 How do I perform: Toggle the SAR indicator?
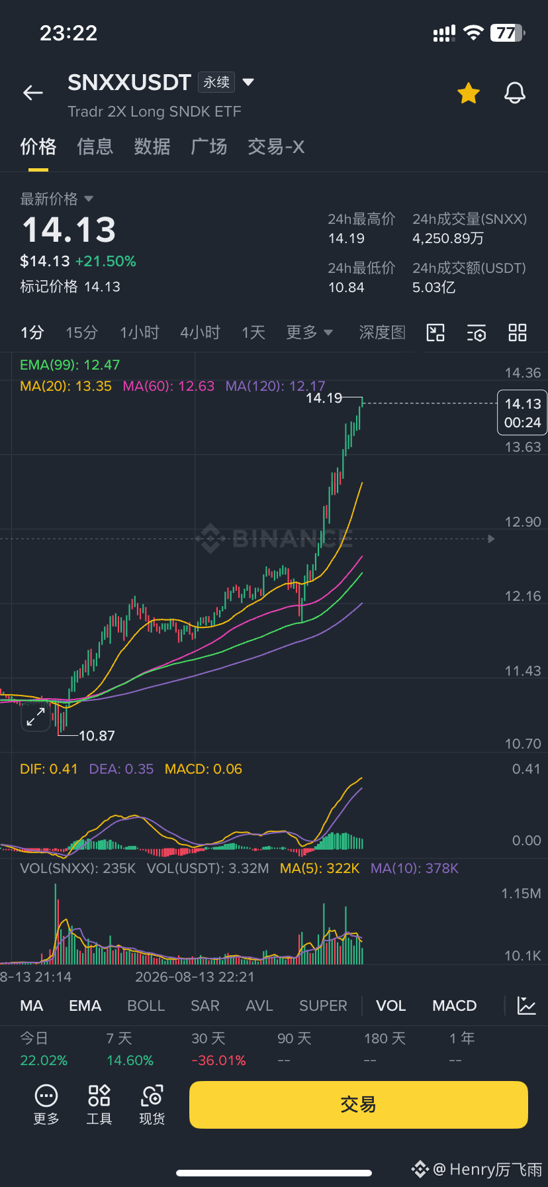(205, 1006)
